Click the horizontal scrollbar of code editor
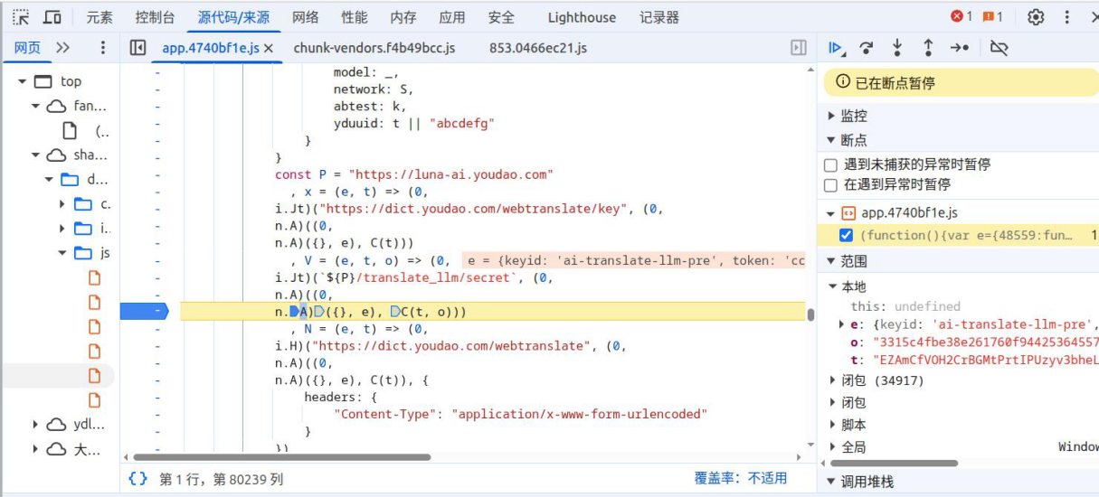1099x497 pixels. pyautogui.click(x=283, y=457)
